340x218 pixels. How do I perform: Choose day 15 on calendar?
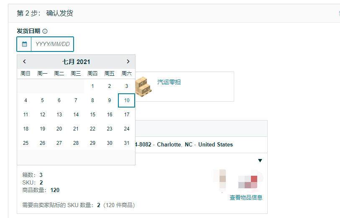click(92, 115)
